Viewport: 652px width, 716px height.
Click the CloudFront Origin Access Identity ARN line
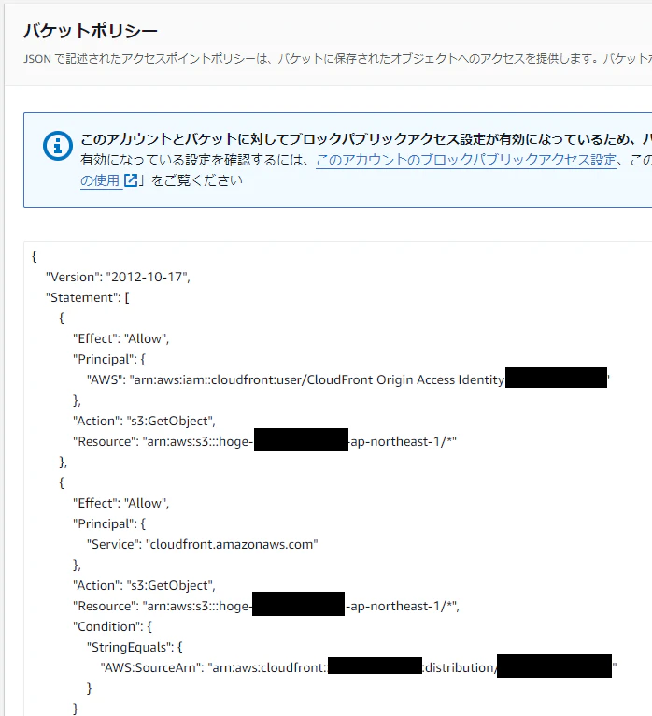348,379
